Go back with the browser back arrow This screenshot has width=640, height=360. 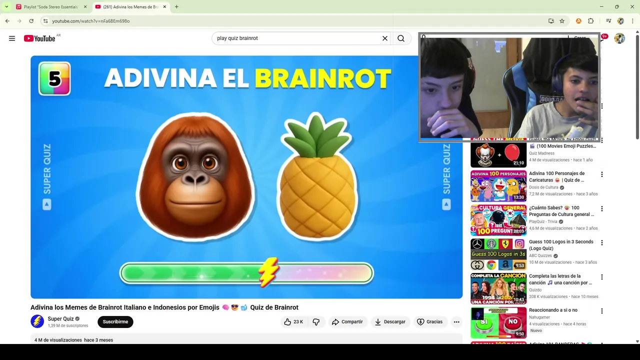coord(7,21)
